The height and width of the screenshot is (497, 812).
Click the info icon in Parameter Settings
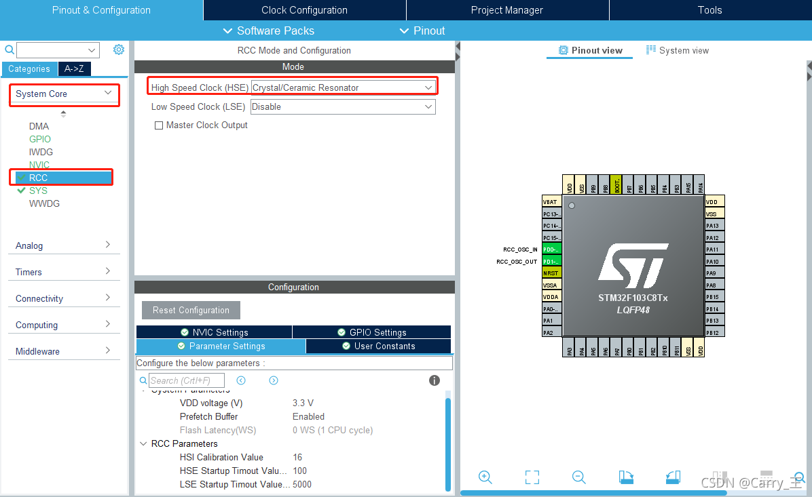[435, 380]
